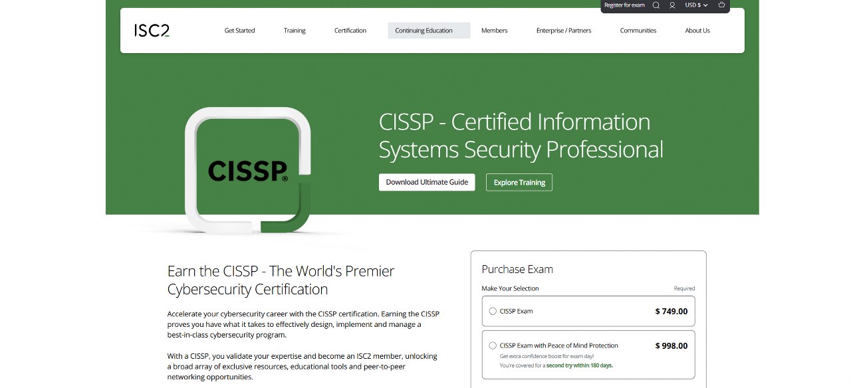Open the user account icon
851x388 pixels.
pyautogui.click(x=672, y=5)
